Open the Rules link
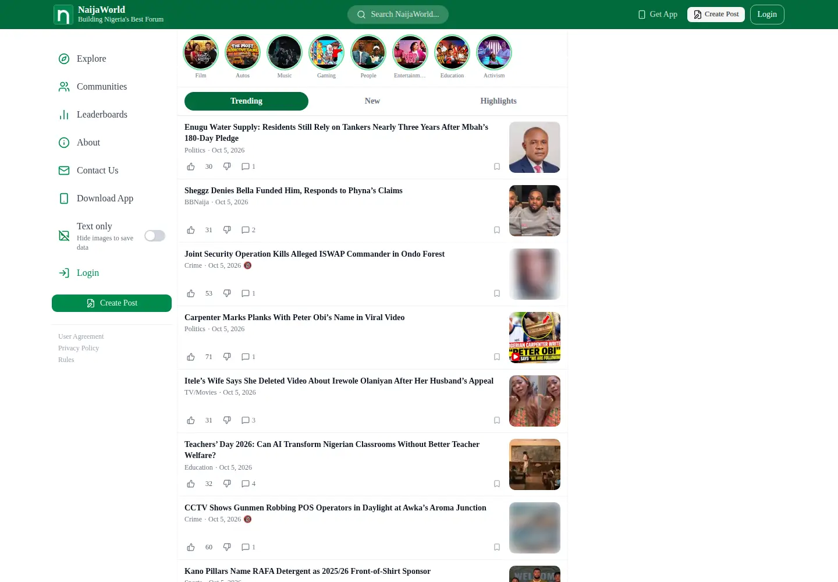This screenshot has height=582, width=838. click(66, 360)
